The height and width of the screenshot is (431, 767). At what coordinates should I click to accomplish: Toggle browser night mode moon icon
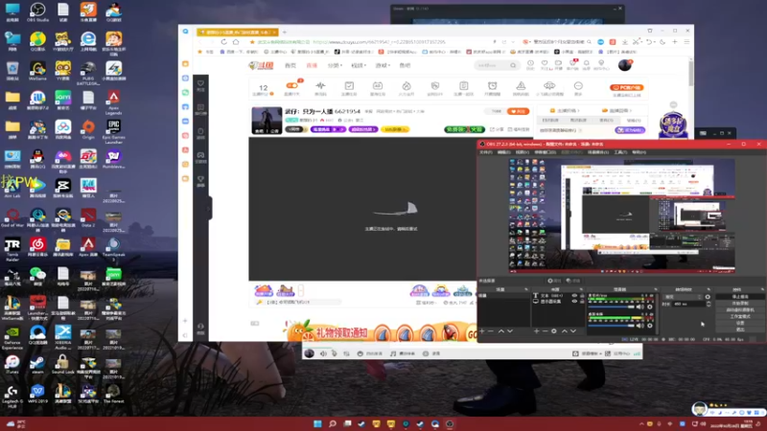[662, 42]
